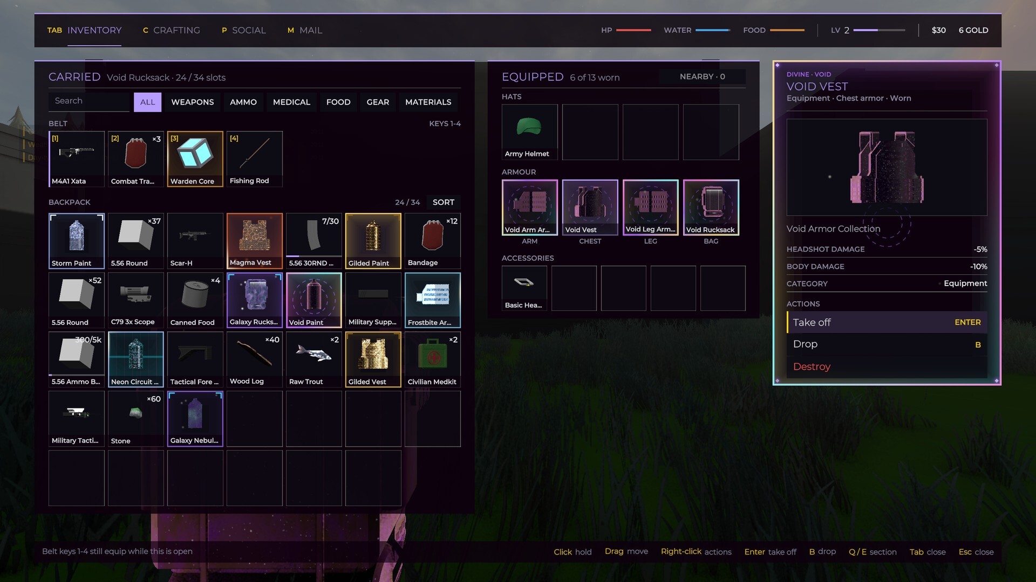Click the Void Vest preview image
Viewport: 1036px width, 582px height.
pos(887,167)
